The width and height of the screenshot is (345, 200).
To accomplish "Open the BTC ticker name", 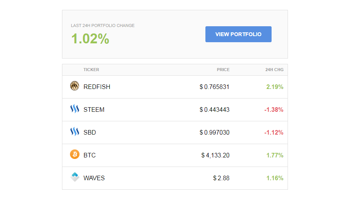I will (89, 156).
